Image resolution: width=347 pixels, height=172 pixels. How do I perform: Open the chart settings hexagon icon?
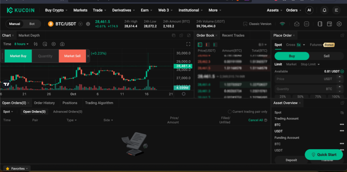tap(53, 44)
